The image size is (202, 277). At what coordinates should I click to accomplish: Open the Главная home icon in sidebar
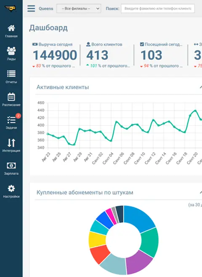pos(11,28)
